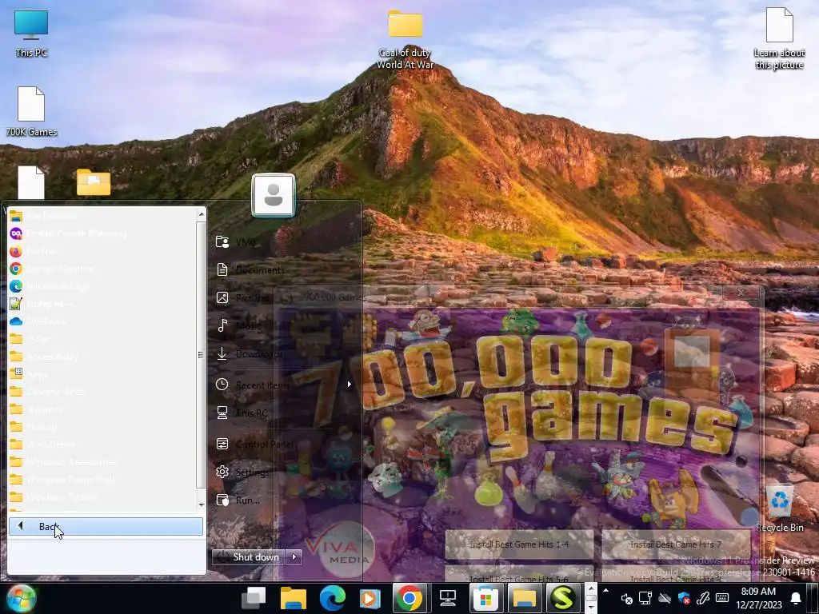Open shutdown options arrow next to Shut down

(x=294, y=557)
